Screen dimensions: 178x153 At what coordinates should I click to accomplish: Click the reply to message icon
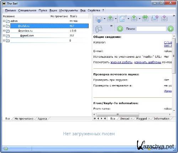click(x=134, y=18)
